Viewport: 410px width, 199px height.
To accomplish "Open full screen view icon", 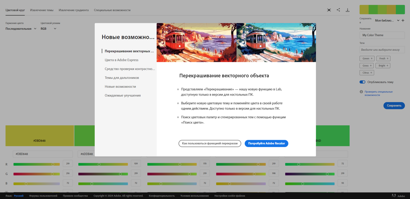I will tap(329, 10).
